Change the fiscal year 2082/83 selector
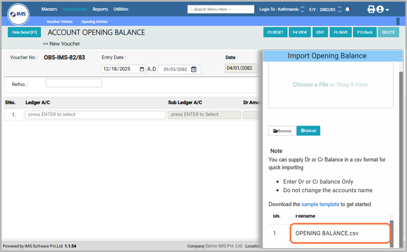The height and width of the screenshot is (252, 407). coord(340,9)
